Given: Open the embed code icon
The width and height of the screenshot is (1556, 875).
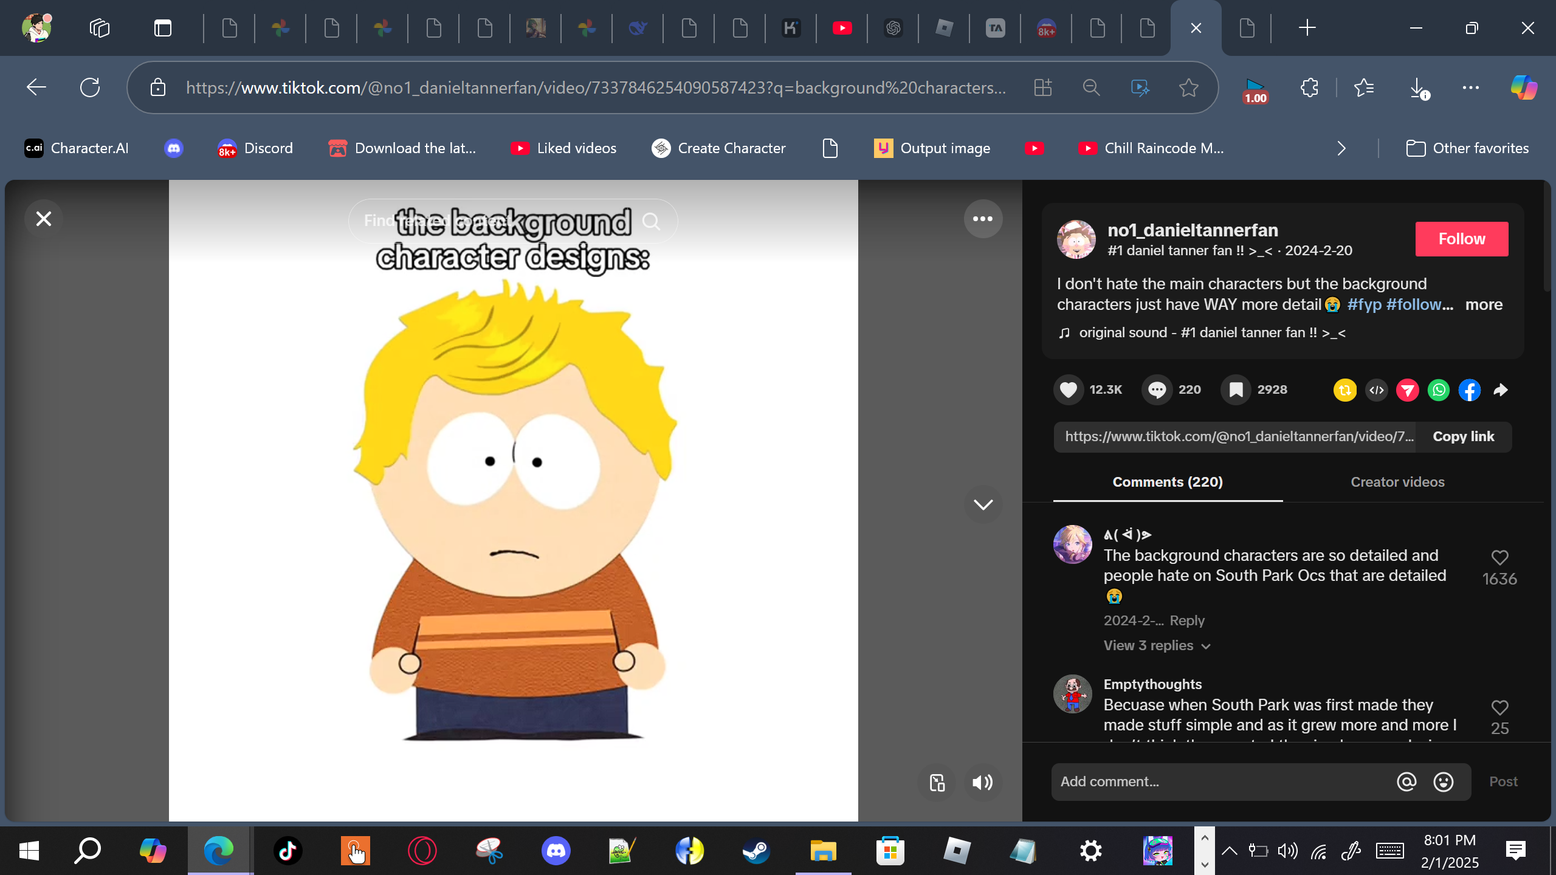Looking at the screenshot, I should pos(1377,389).
